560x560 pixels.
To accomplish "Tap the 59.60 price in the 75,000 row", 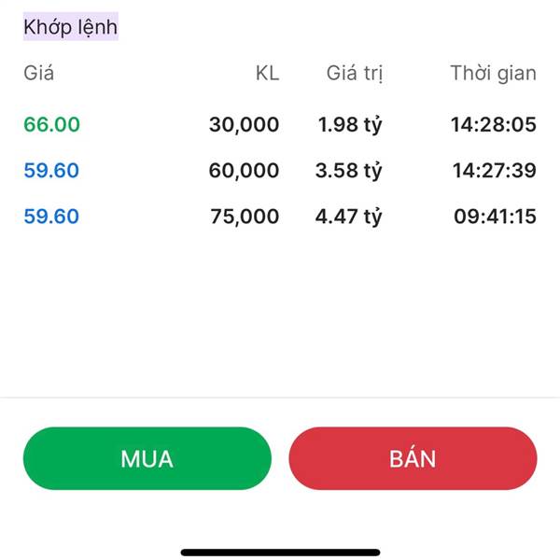I will tap(51, 217).
